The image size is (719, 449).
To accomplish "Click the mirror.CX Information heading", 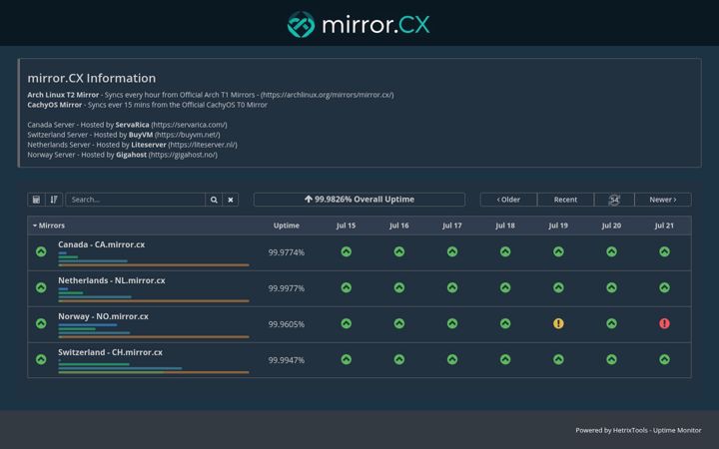I will [91, 78].
